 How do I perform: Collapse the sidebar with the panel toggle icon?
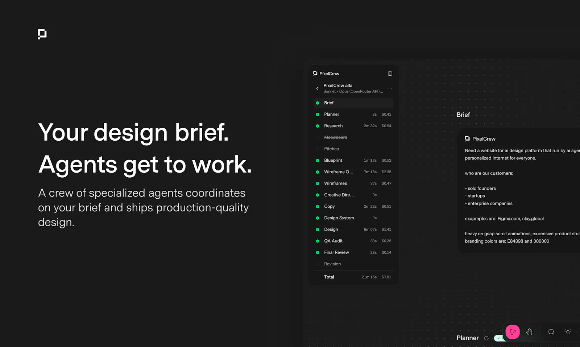tap(390, 74)
